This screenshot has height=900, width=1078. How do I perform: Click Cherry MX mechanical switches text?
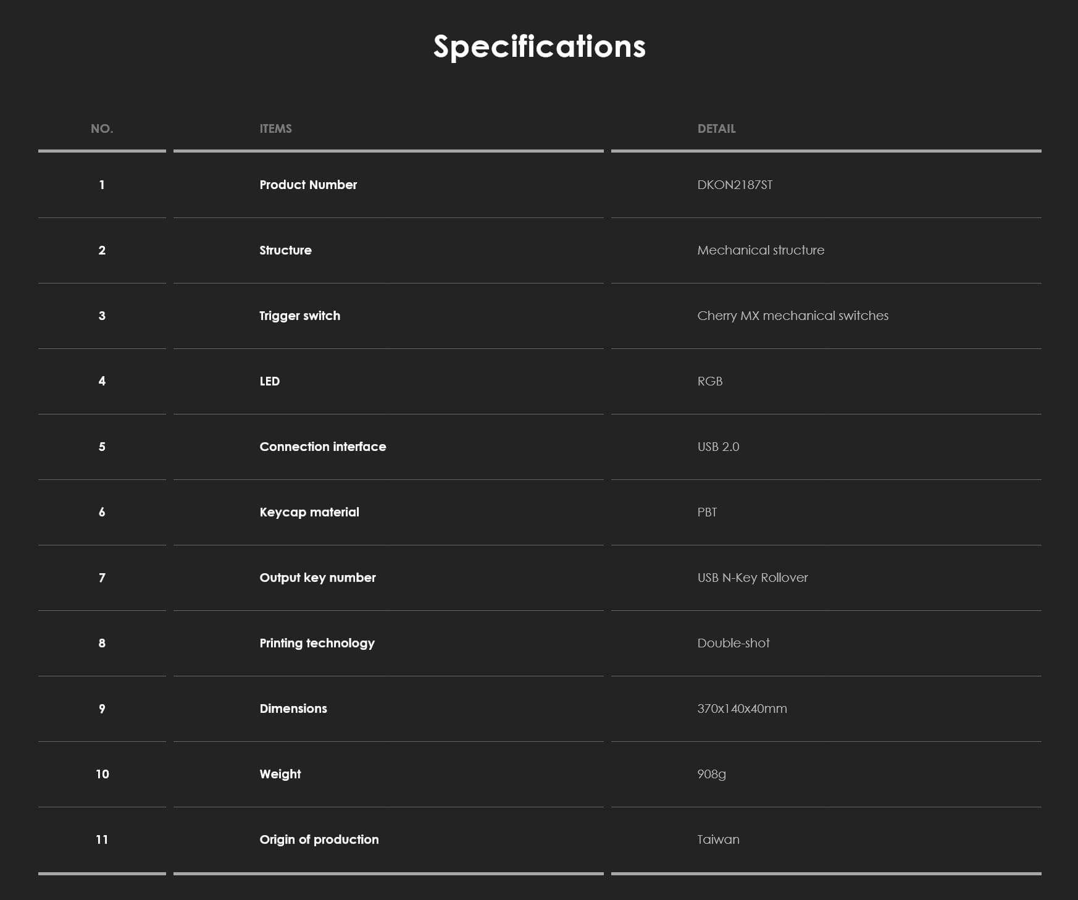(x=793, y=316)
